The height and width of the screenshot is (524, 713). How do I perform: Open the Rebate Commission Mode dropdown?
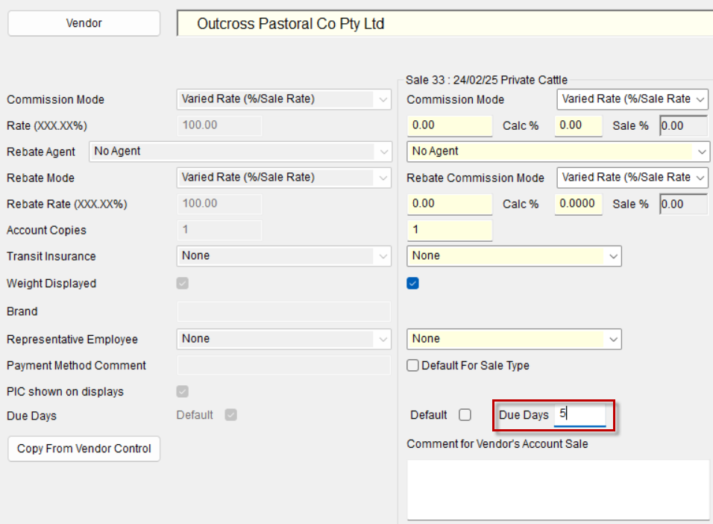632,178
